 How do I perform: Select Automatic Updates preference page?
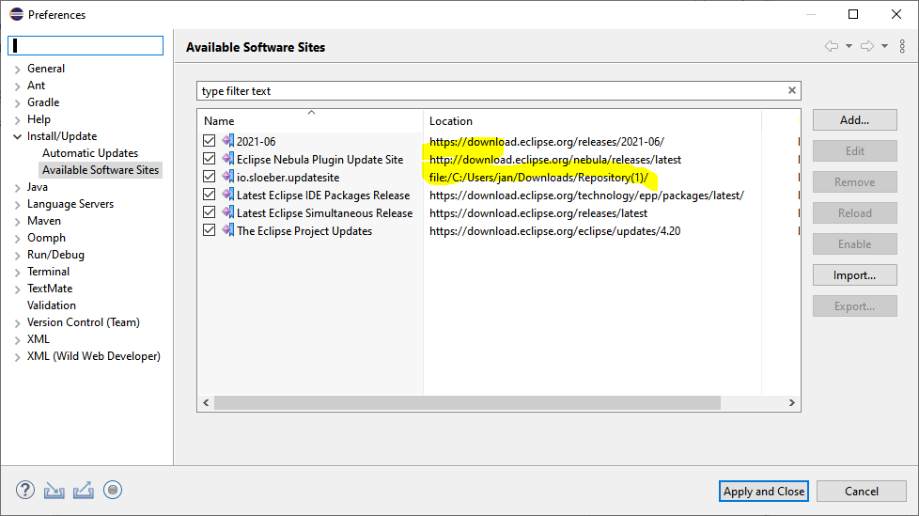click(x=90, y=153)
